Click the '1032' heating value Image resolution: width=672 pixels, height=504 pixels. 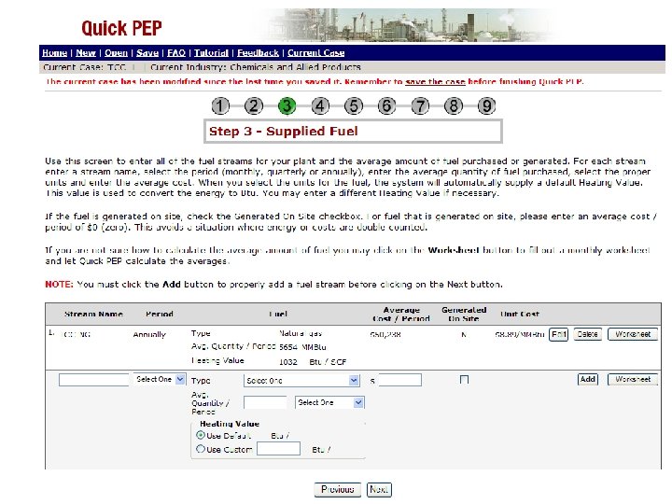point(288,362)
